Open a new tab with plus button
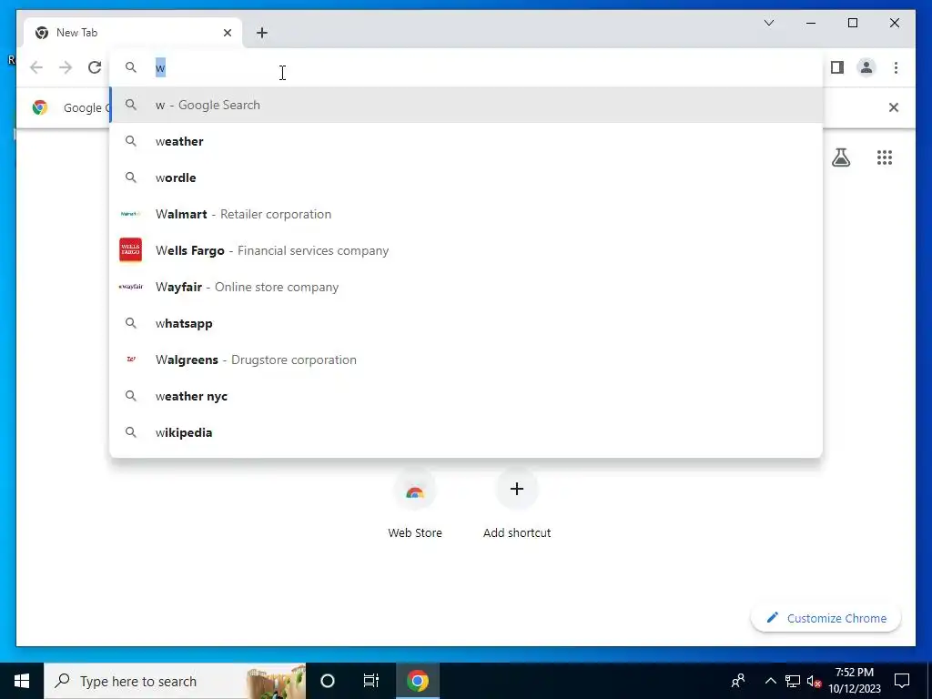 coord(262,33)
